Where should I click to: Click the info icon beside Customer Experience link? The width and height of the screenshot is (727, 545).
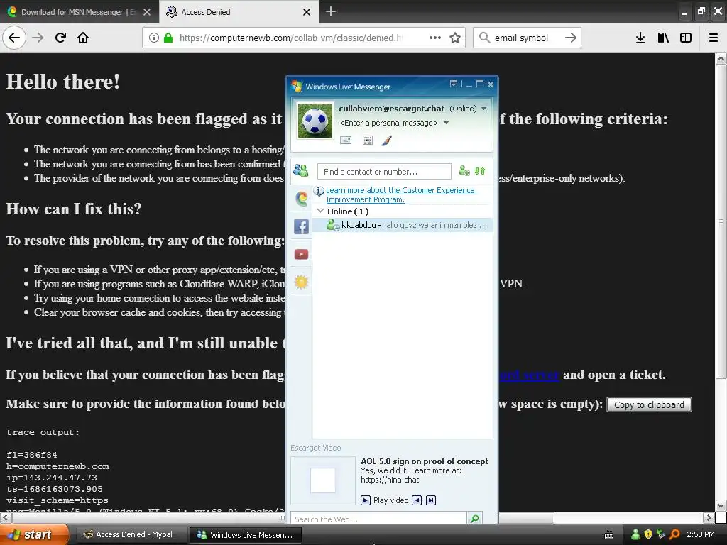point(319,190)
